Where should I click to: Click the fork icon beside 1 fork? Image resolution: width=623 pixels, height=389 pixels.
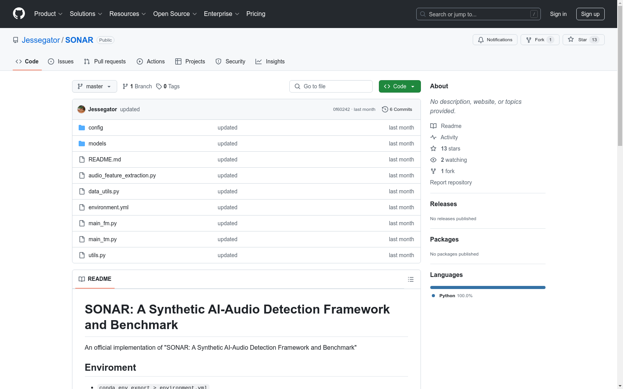click(x=433, y=171)
